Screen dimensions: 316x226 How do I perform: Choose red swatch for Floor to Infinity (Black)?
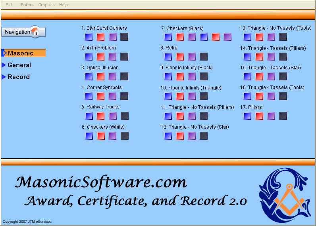tap(180, 76)
